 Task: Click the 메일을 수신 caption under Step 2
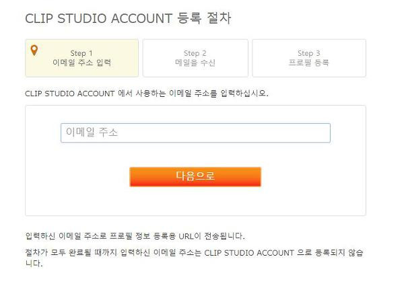tap(195, 63)
